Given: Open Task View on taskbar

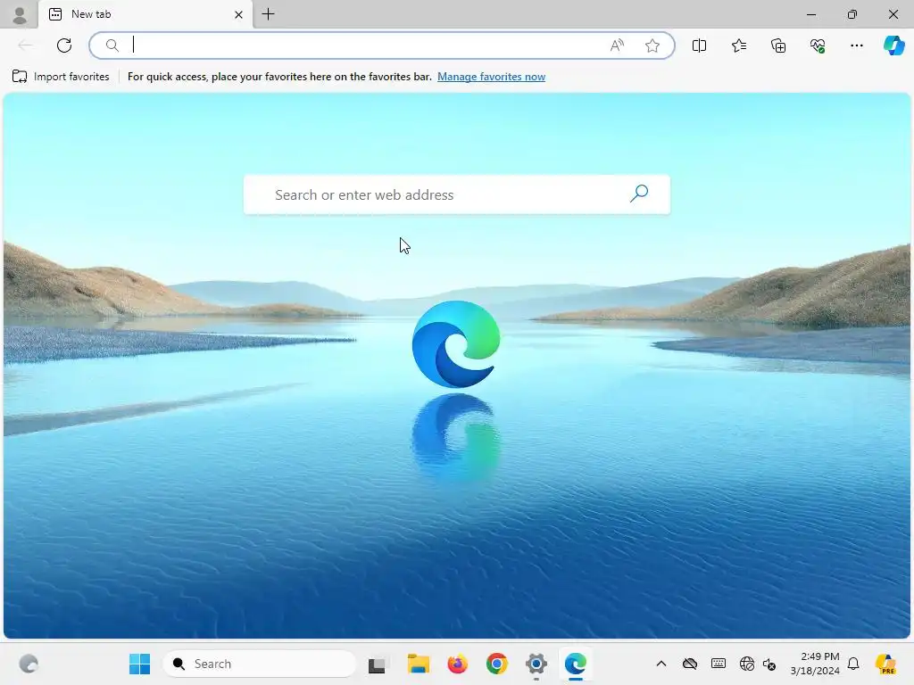Looking at the screenshot, I should 377,664.
